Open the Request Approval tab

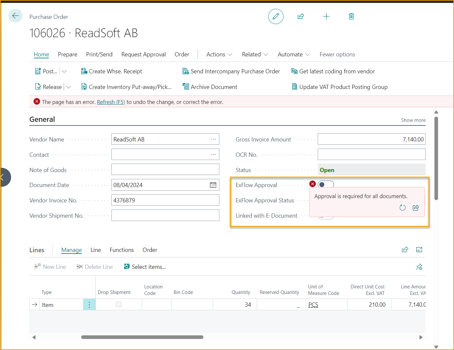tap(143, 54)
